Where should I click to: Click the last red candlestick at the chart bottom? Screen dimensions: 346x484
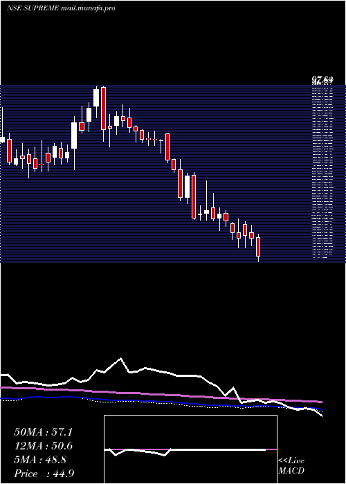coord(258,247)
